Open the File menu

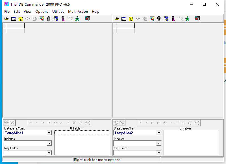click(7, 12)
